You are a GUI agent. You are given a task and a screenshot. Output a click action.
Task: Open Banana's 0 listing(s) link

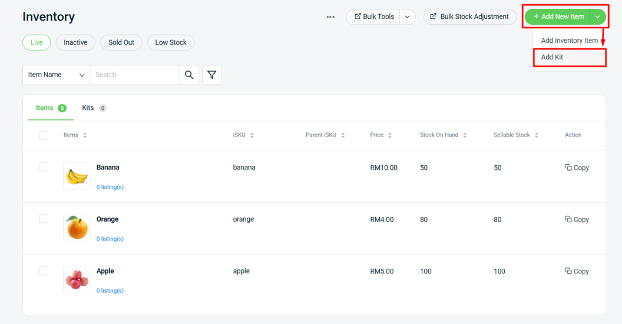[110, 187]
